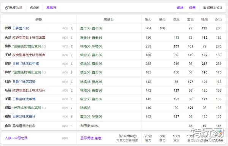The width and height of the screenshot is (228, 146).
Task: Click the help icon beside 32.48304
Action: pyautogui.click(x=135, y=136)
